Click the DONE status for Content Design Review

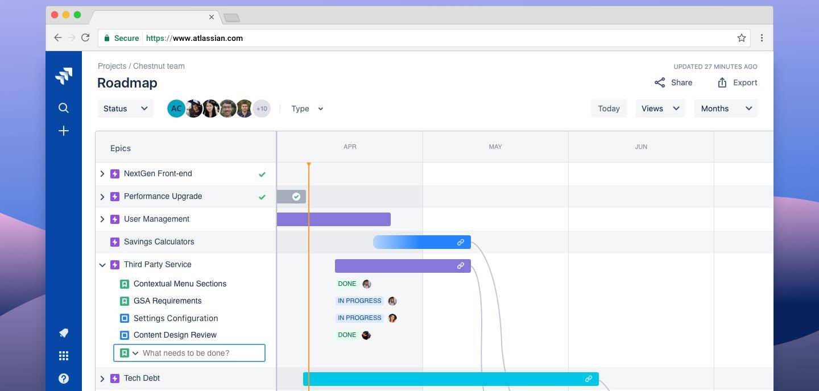click(x=347, y=335)
